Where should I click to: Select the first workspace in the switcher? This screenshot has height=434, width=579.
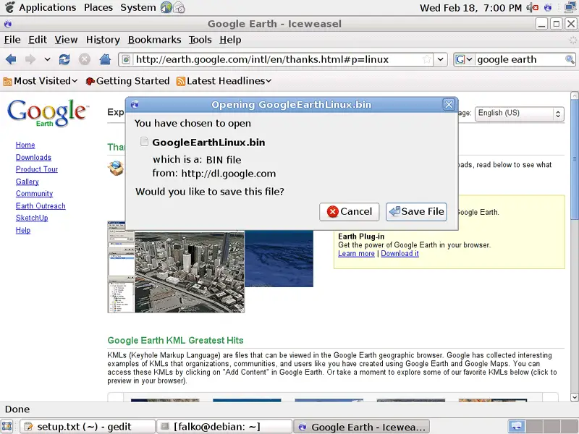pos(517,427)
